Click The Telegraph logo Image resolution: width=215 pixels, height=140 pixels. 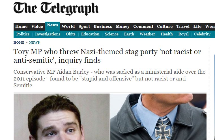tap(56, 9)
